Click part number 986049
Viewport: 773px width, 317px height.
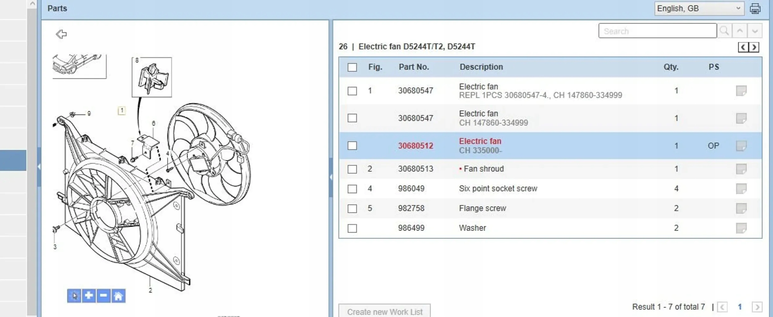(411, 189)
